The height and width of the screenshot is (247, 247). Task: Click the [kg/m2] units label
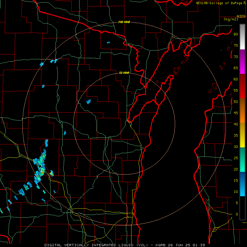[231, 19]
